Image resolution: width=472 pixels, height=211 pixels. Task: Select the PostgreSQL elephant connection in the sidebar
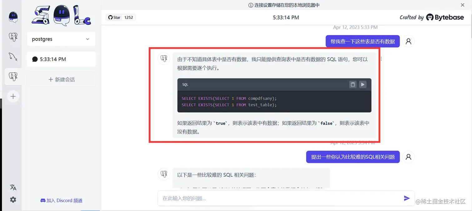tap(13, 37)
